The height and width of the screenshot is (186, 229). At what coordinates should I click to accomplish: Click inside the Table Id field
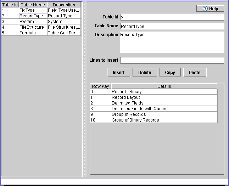point(172,17)
